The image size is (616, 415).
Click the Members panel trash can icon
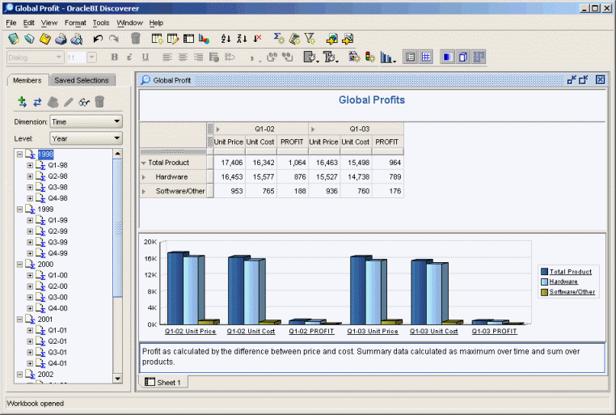coord(99,102)
